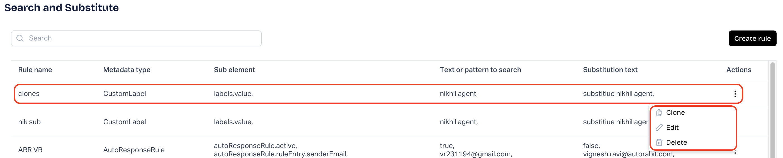The width and height of the screenshot is (783, 158).
Task: Pick the Delete text in actions menu
Action: [x=676, y=142]
